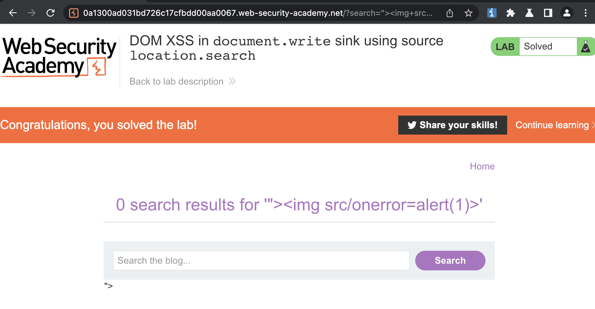The width and height of the screenshot is (595, 309).
Task: Bookmark this page with the star icon
Action: 469,13
